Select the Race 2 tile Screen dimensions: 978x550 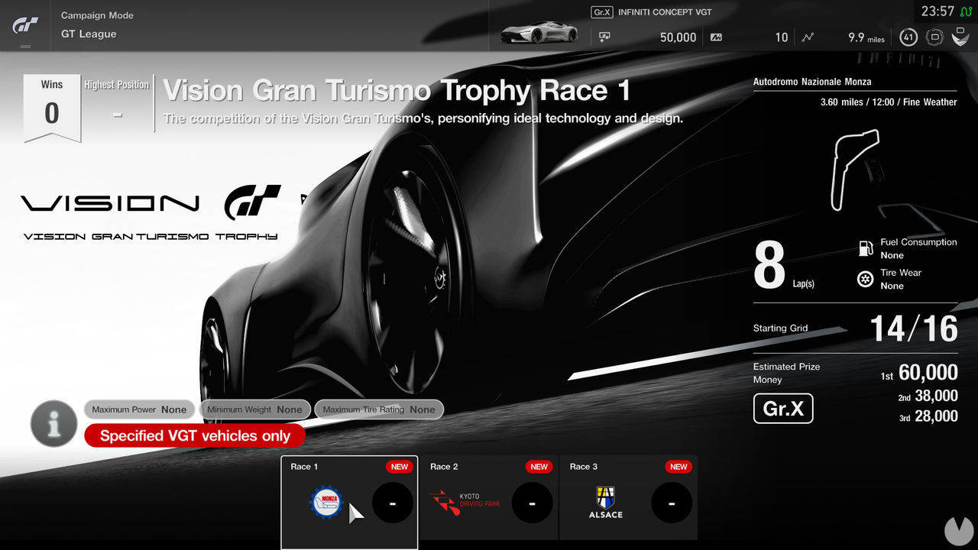coord(489,498)
